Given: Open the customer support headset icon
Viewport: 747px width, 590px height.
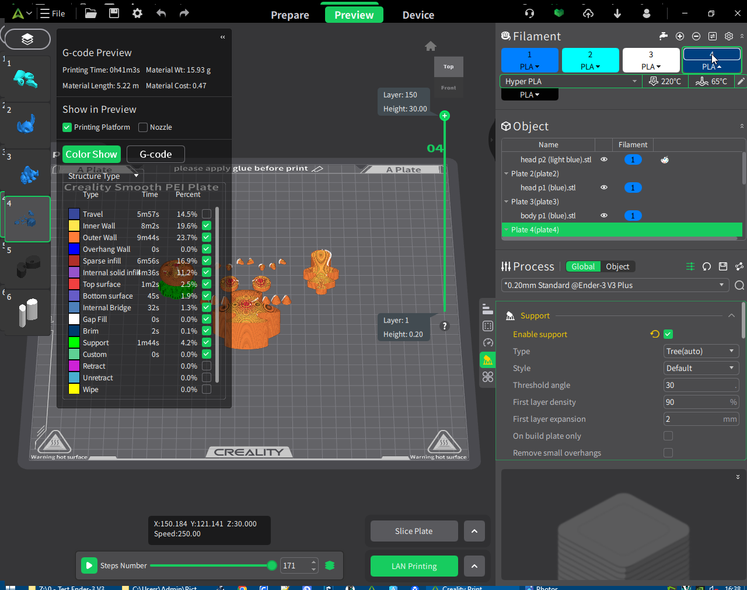Looking at the screenshot, I should pos(529,13).
